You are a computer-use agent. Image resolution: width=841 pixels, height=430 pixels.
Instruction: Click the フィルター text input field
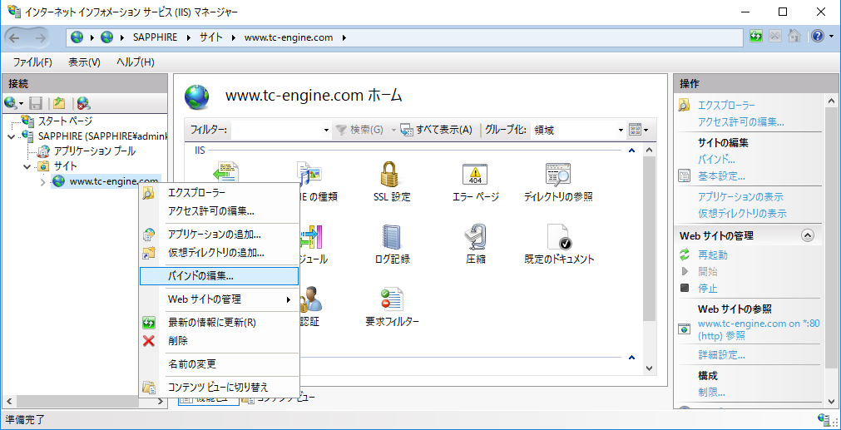coord(275,130)
